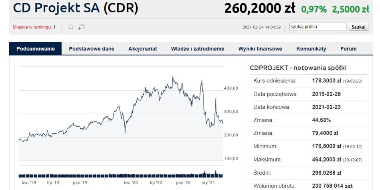Switch to Podstawowe dane tab
The width and height of the screenshot is (380, 190).
point(92,48)
